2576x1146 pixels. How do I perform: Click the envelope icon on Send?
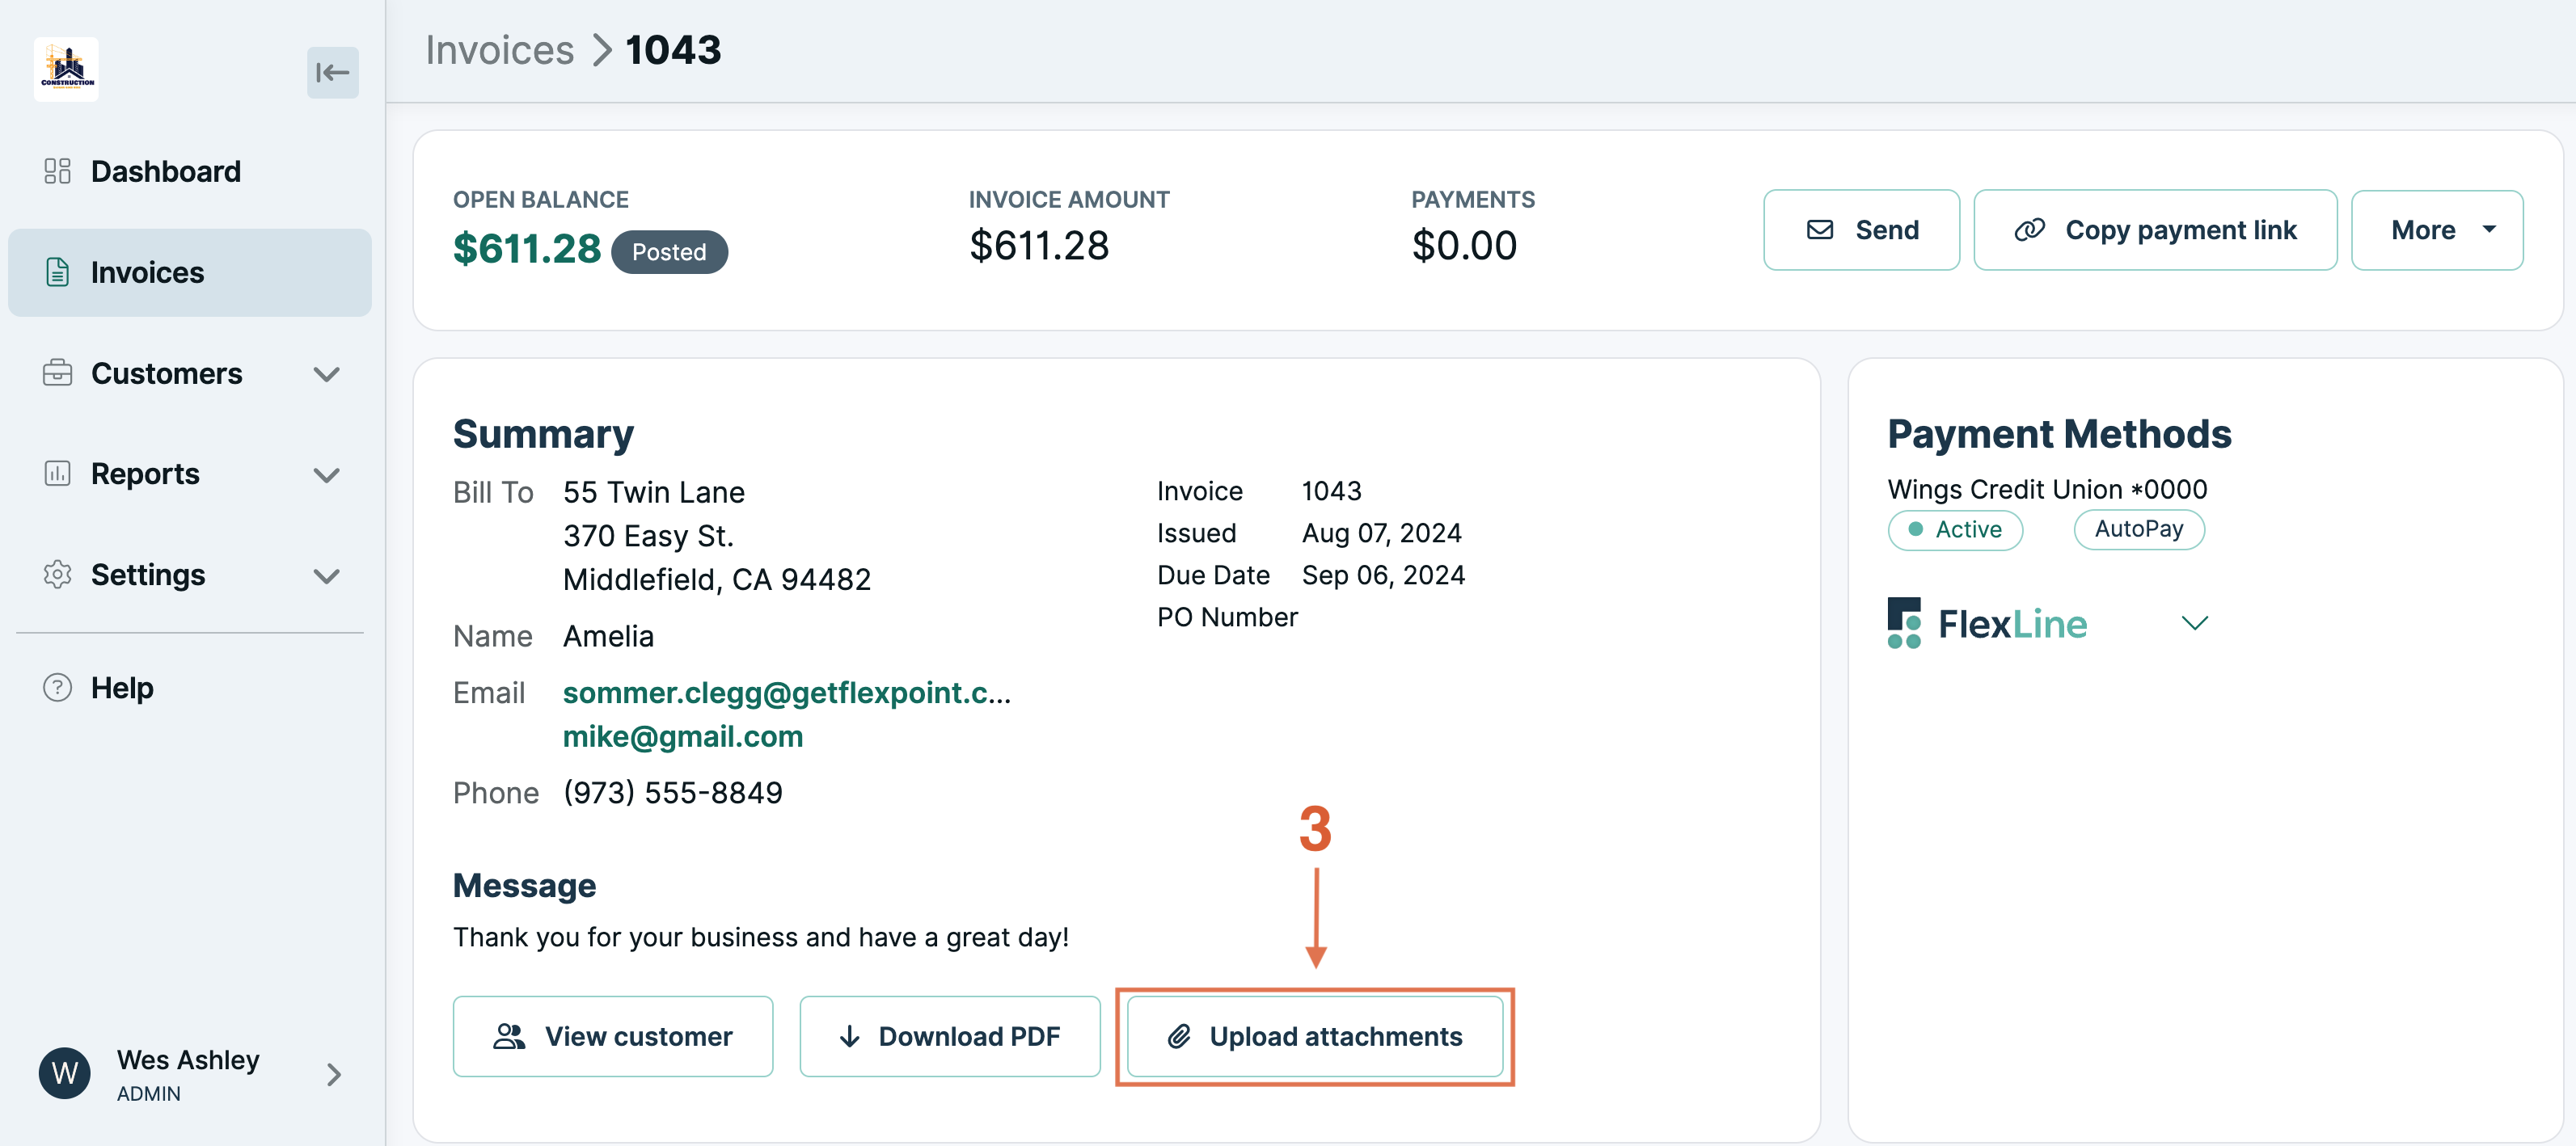tap(1820, 230)
